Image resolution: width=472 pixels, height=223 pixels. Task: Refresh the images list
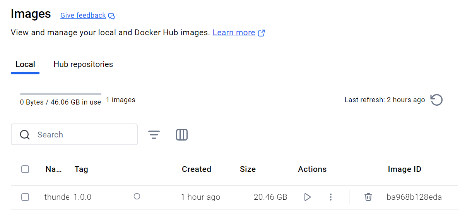click(x=436, y=100)
